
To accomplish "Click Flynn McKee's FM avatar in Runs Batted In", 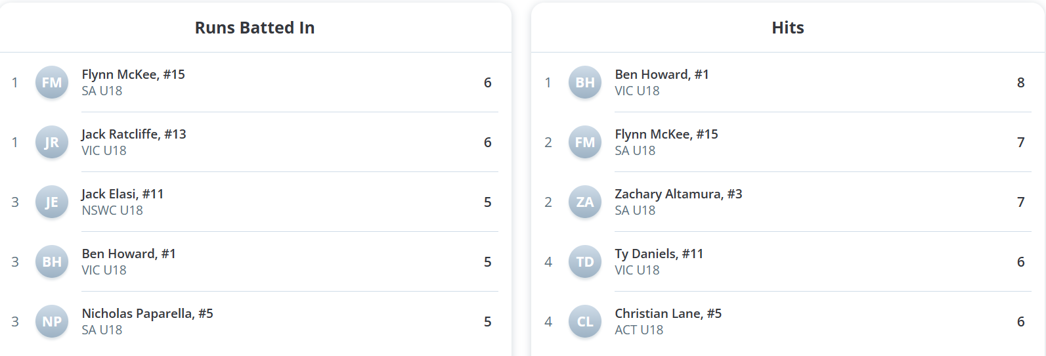I will point(52,83).
